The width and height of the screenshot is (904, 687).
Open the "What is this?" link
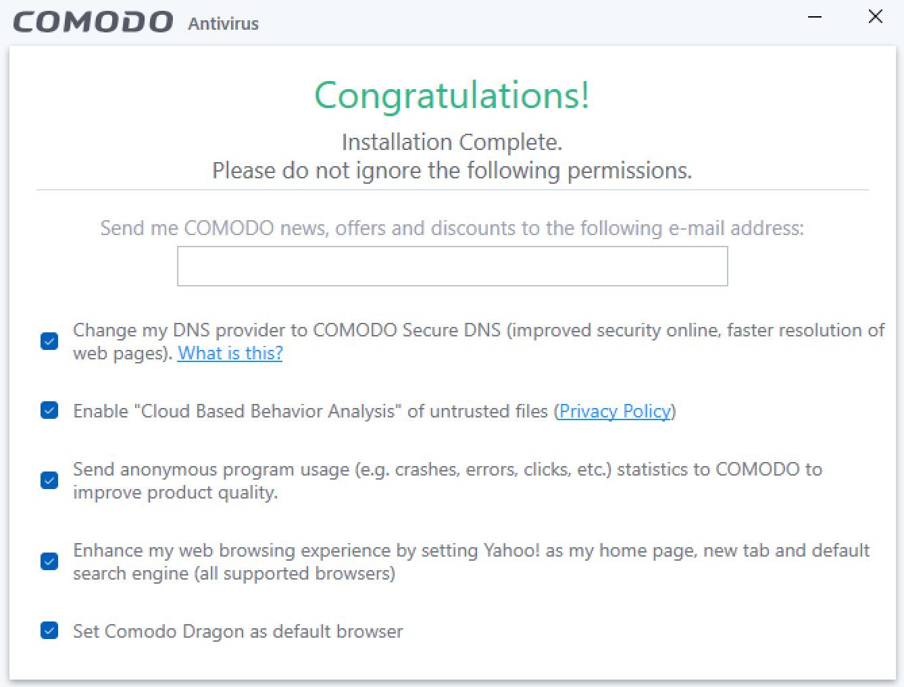(x=230, y=353)
